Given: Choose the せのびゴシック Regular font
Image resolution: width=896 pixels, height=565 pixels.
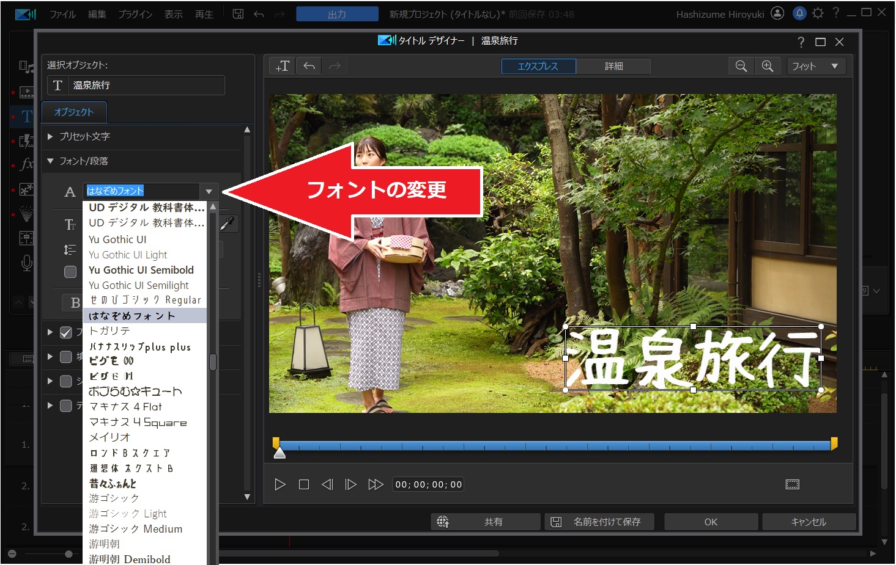Looking at the screenshot, I should tap(145, 300).
